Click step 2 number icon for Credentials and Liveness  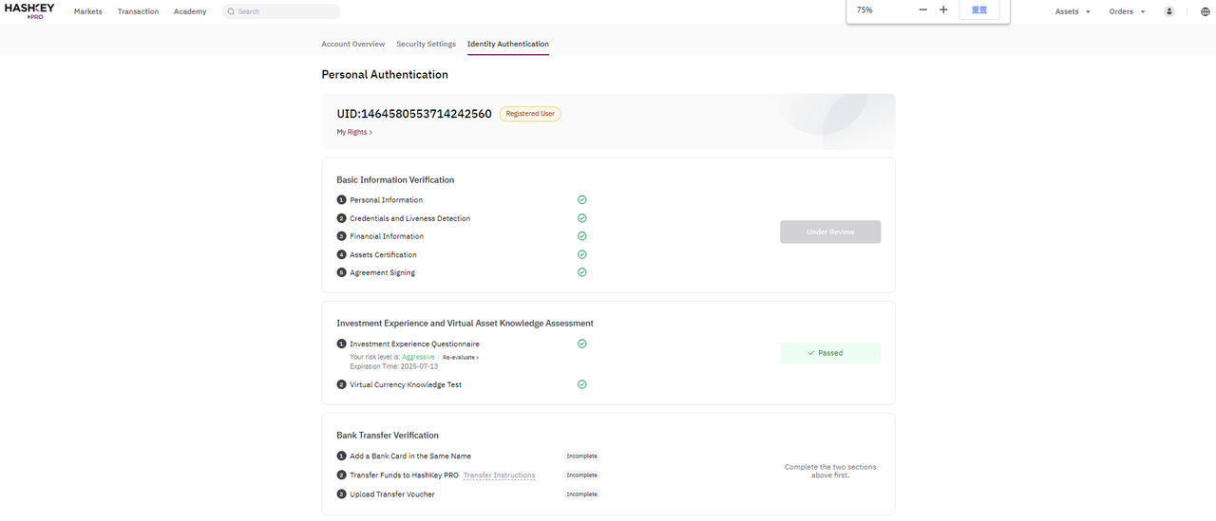341,218
